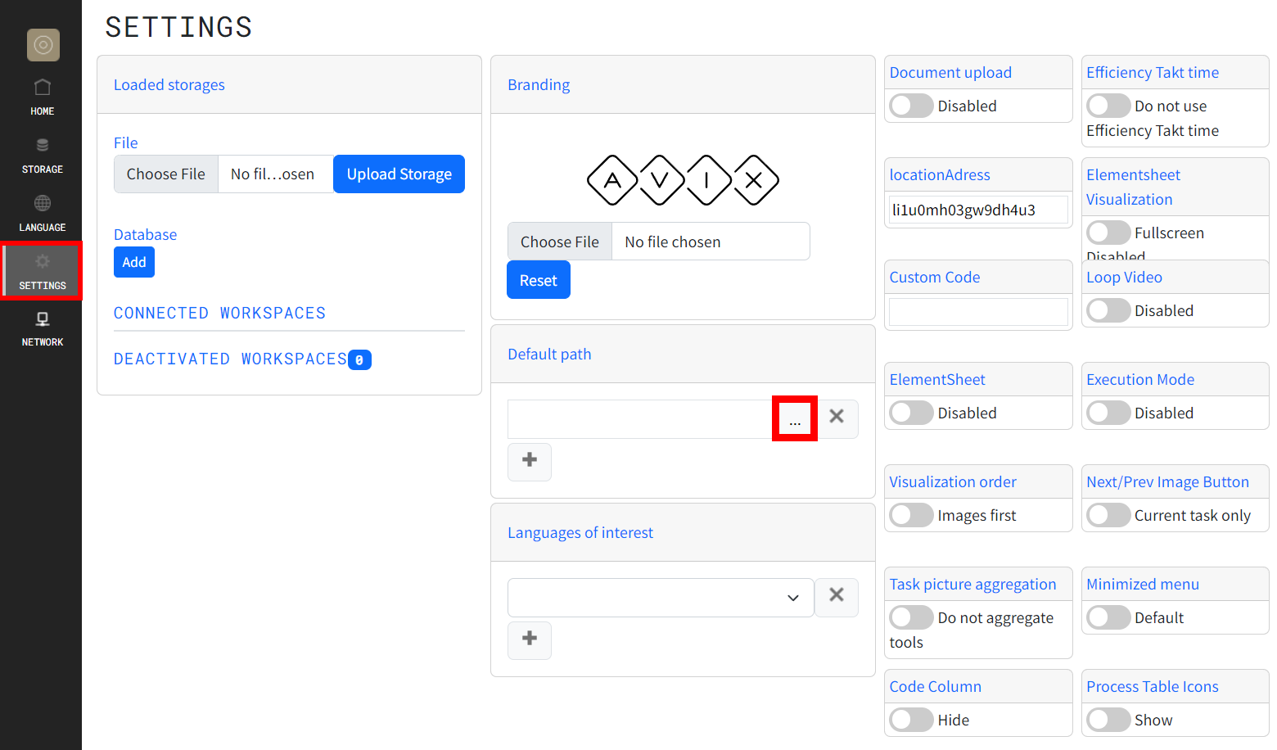Open the Home page from sidebar
Viewport: 1277px width, 750px height.
[x=43, y=97]
